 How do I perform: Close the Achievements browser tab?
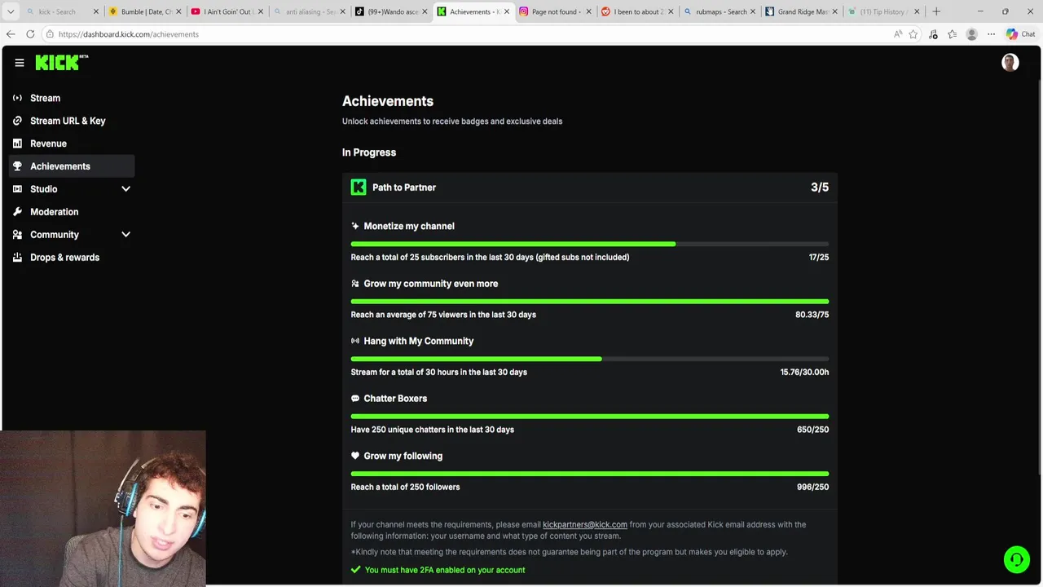[506, 11]
